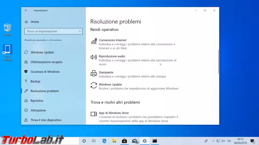The height and width of the screenshot is (145, 259).
Task: Open the Mail app in the taskbar
Action: coord(135,141)
